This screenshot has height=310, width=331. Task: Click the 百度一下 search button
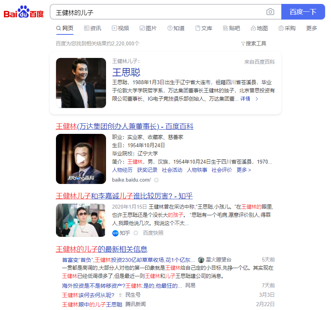303,12
